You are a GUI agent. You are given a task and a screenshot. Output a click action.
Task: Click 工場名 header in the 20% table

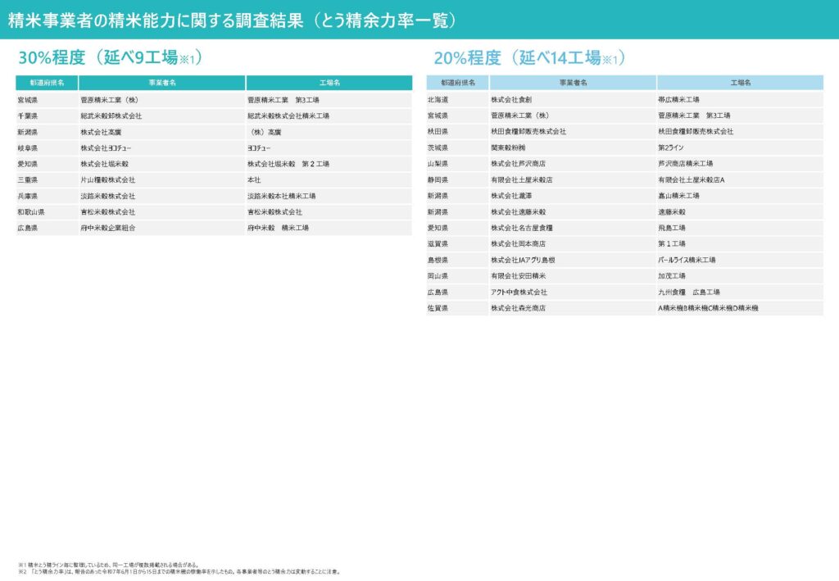click(x=740, y=83)
